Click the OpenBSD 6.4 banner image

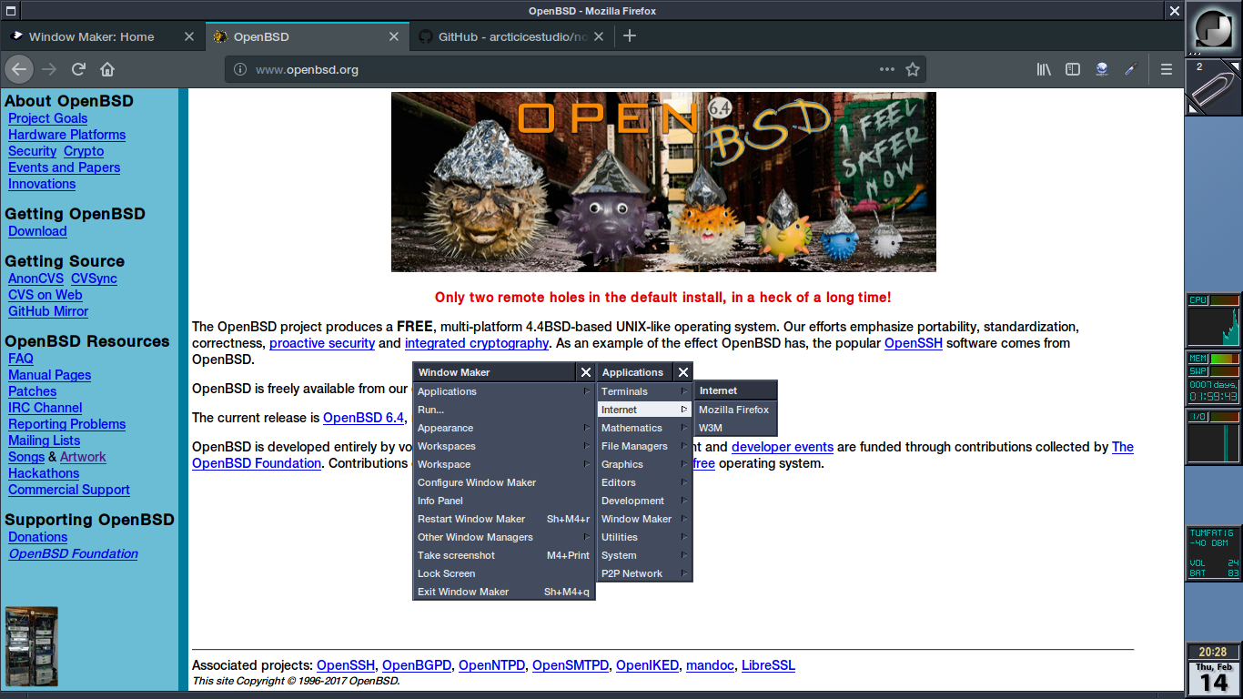(663, 182)
